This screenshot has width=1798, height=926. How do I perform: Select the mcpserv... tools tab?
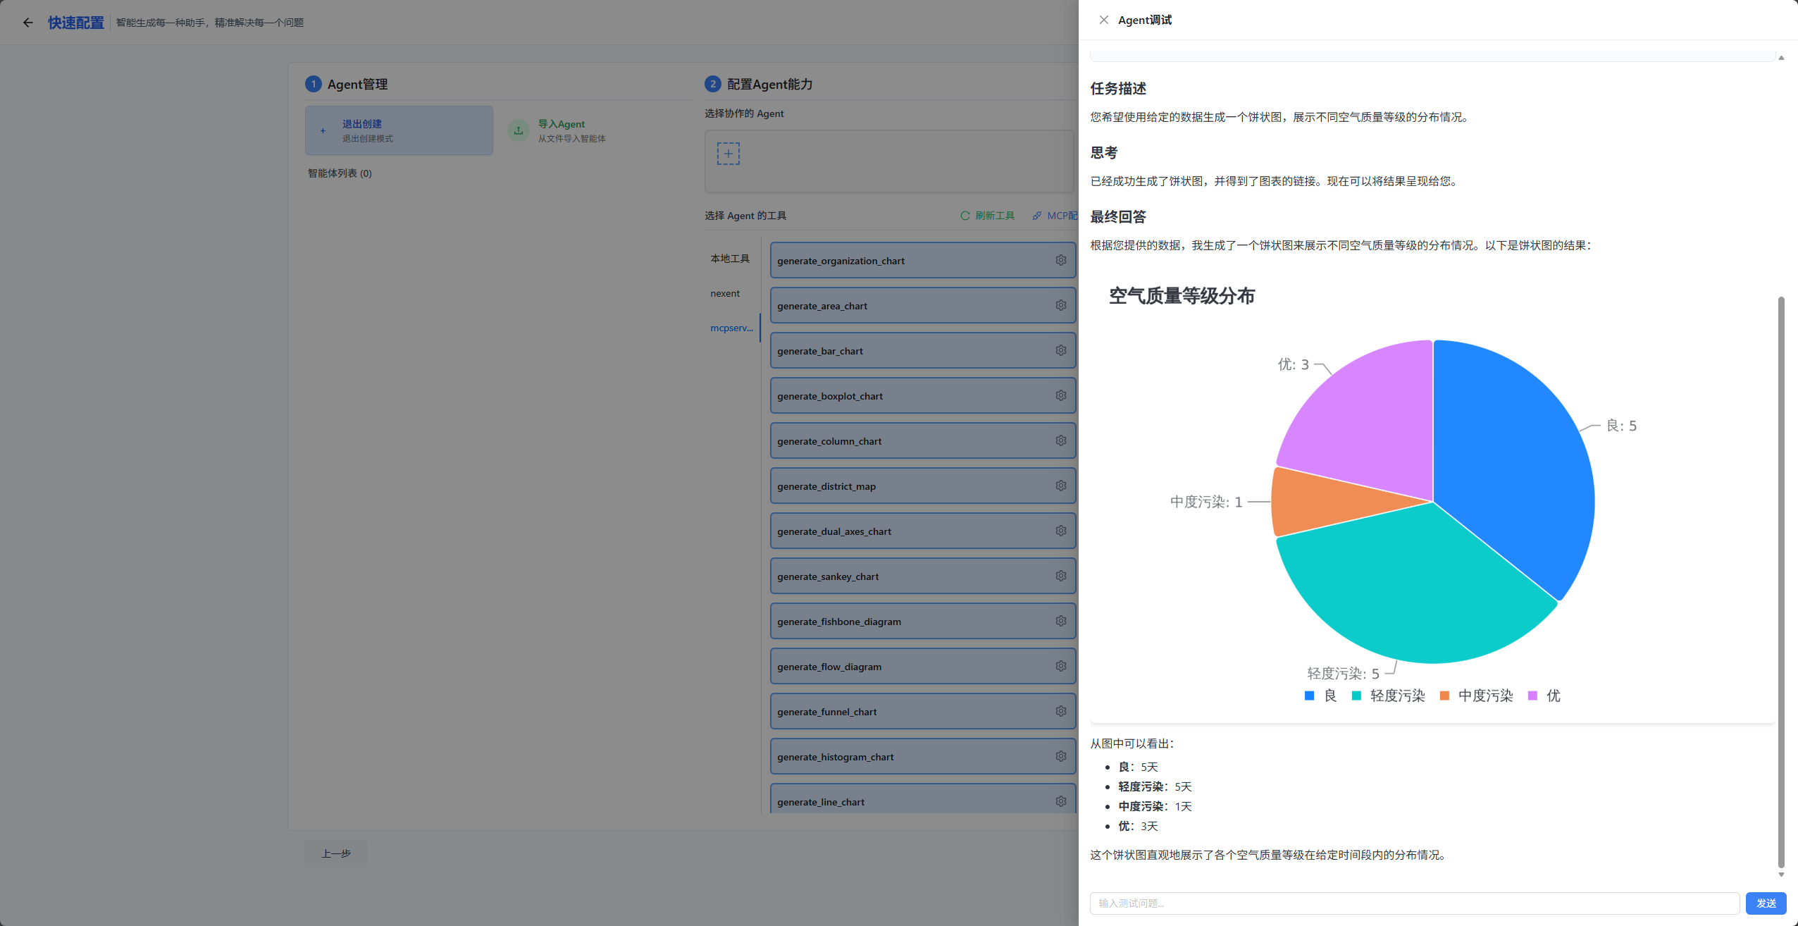pos(731,328)
